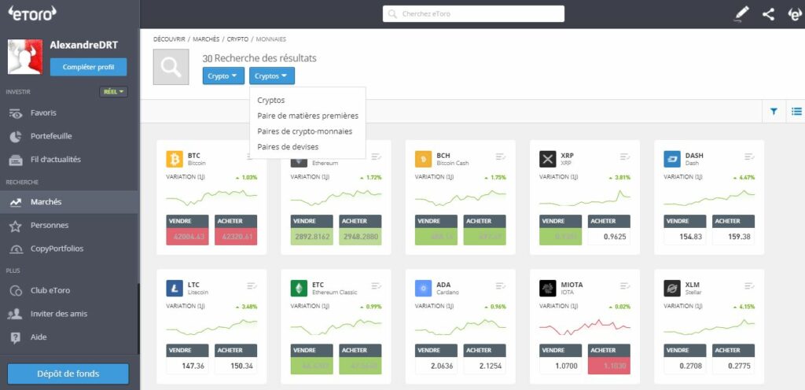Click the DASH variation chart

point(709,197)
